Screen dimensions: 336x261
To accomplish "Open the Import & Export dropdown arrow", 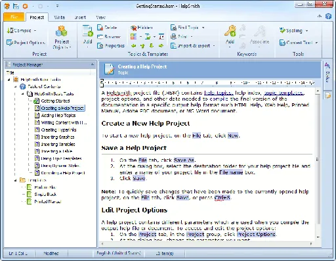I will 214,45.
